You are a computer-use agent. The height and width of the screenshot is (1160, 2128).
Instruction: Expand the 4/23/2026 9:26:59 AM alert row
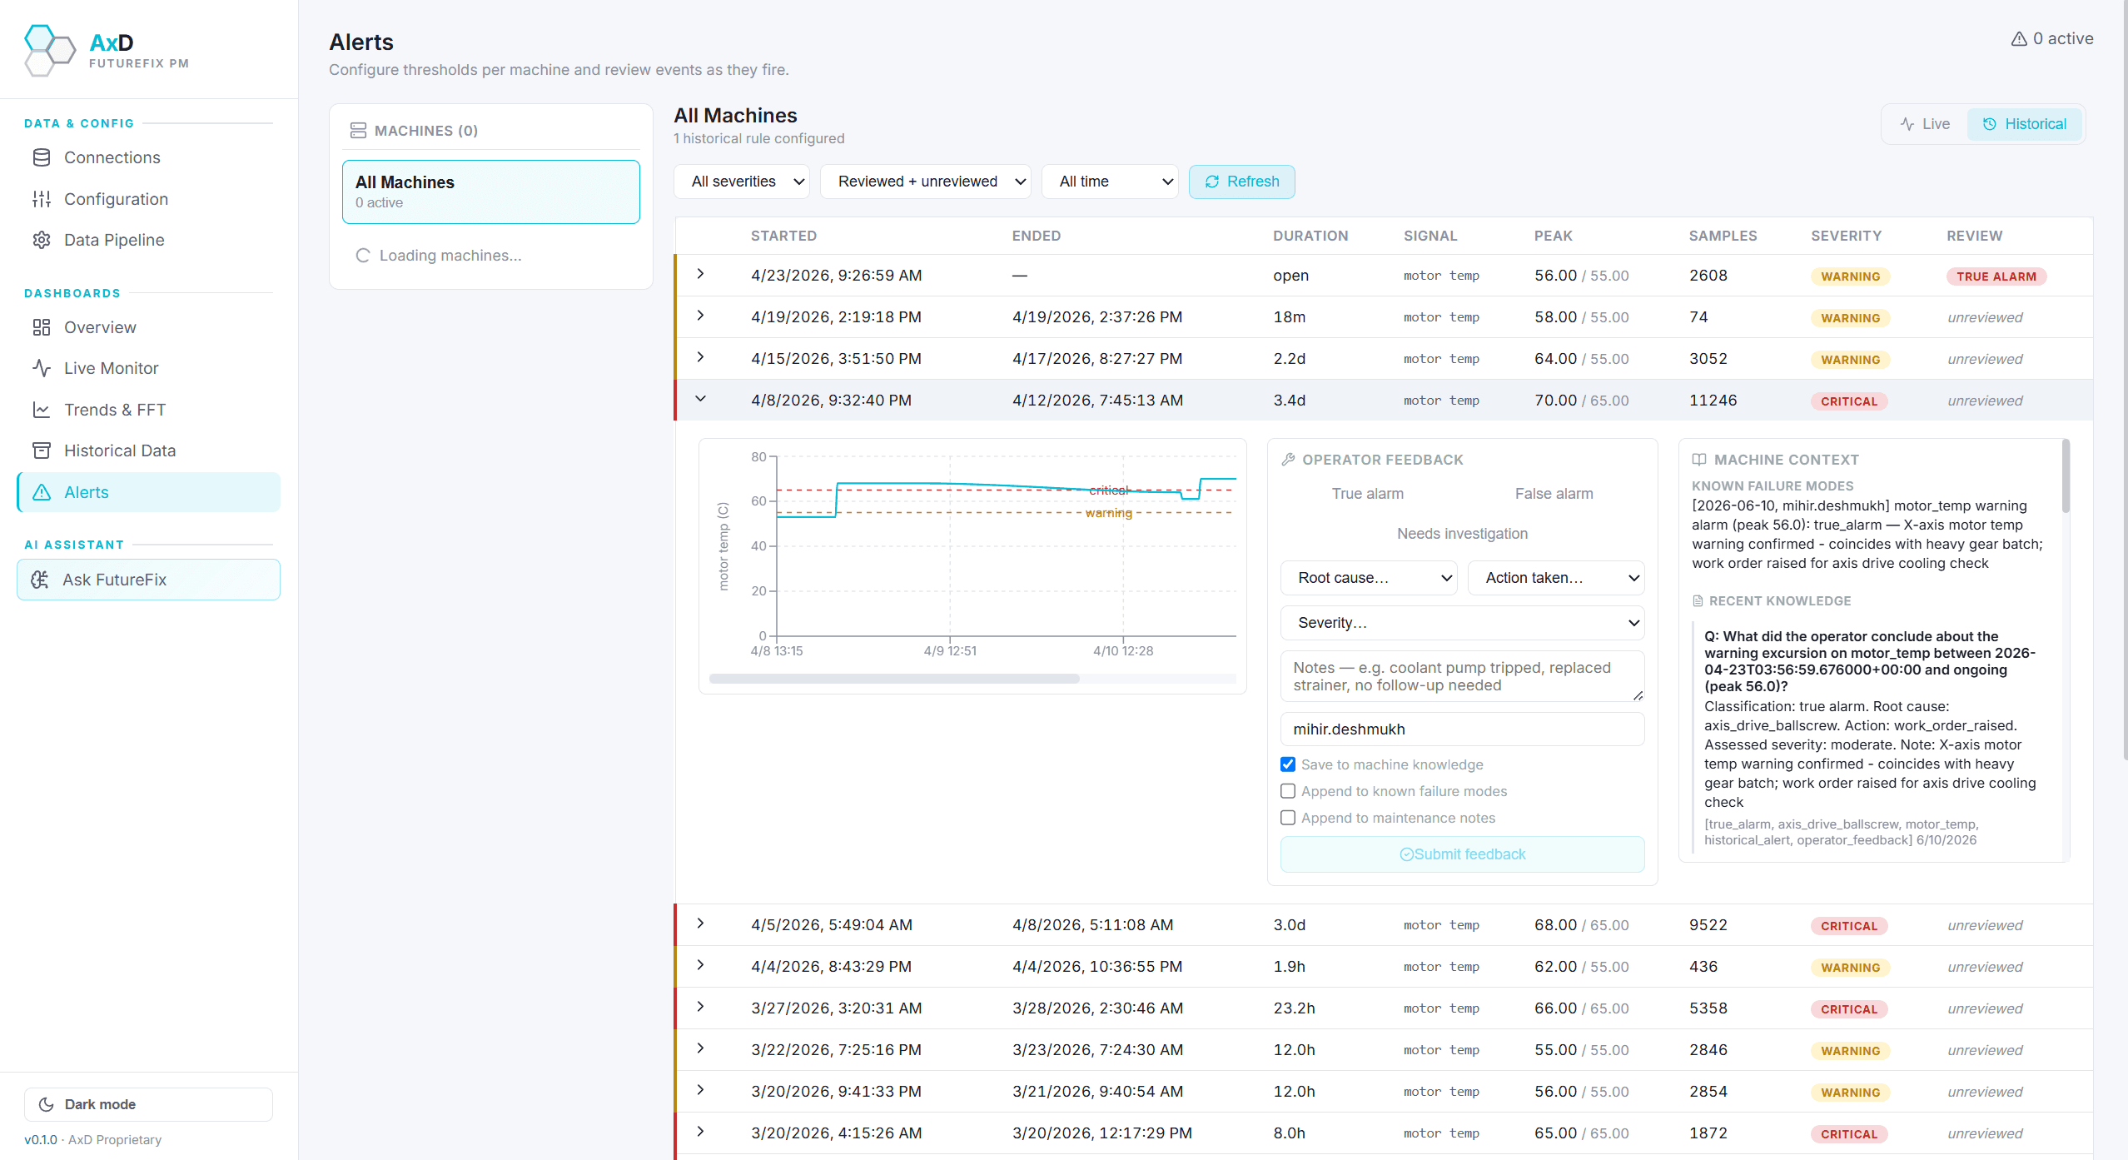[700, 274]
